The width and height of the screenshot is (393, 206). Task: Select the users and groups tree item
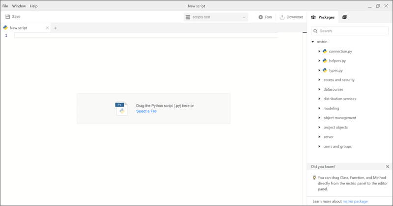pos(337,146)
